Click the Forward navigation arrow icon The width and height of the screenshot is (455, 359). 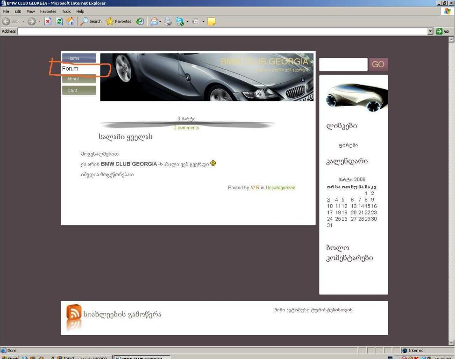click(32, 21)
